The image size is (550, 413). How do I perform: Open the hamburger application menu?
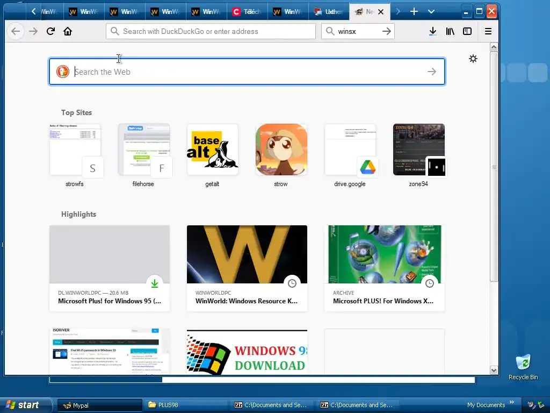click(488, 31)
